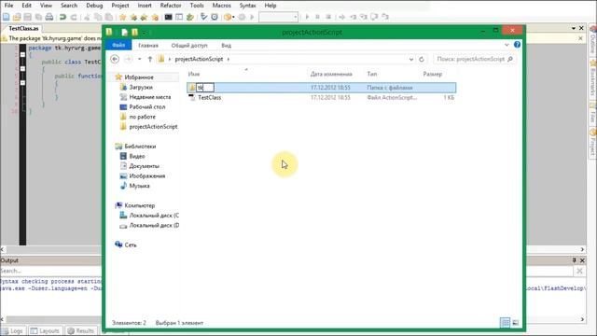The image size is (597, 336).
Task: Dismiss the package warning bar in FlashDevelop
Action: [580, 38]
